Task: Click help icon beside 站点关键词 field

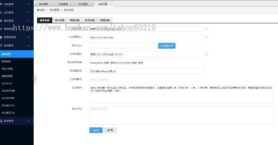Action: 207,54
